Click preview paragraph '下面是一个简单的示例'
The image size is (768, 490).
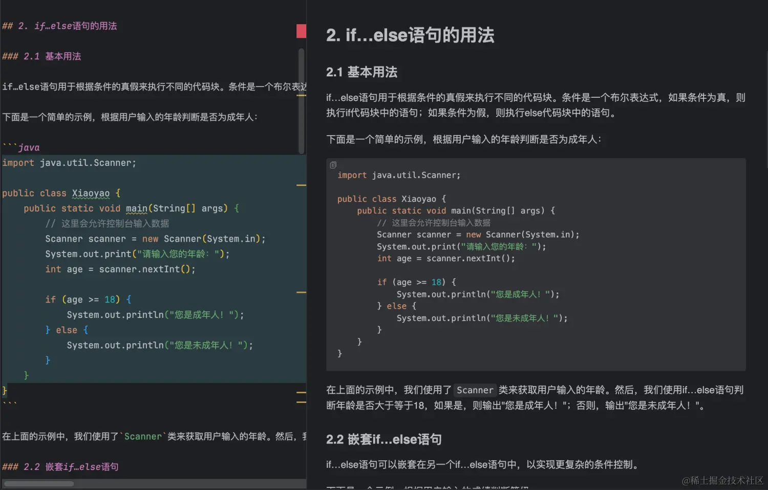pos(464,139)
